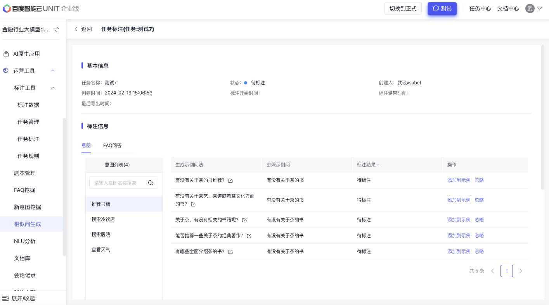Click 忽略 for 茶艺、茶道 question row
This screenshot has width=549, height=305.
pyautogui.click(x=479, y=200)
